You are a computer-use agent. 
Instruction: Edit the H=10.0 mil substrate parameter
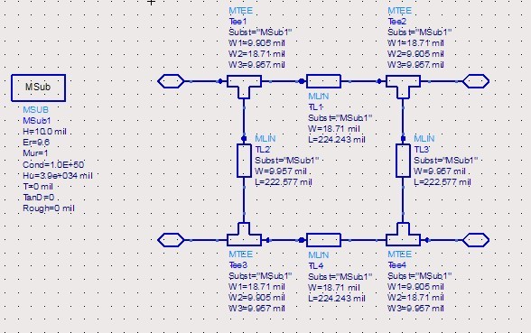(44, 132)
